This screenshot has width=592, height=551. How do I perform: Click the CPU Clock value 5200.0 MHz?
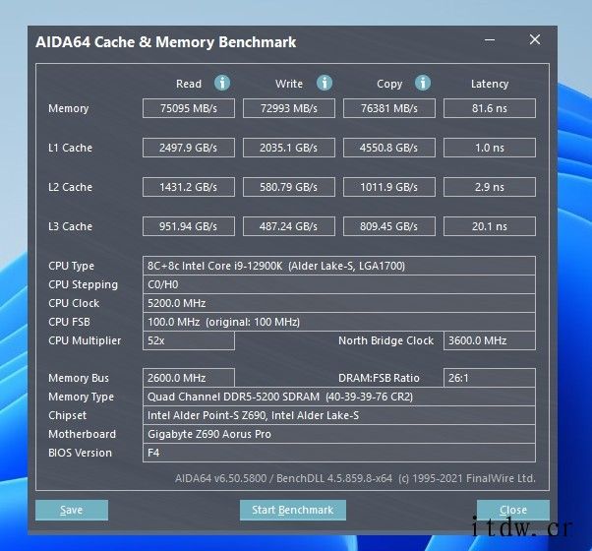point(339,303)
